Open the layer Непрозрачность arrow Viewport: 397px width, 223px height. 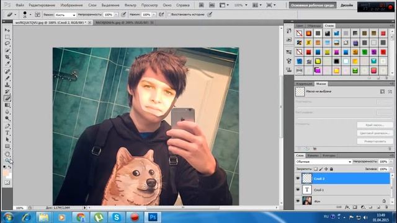[x=391, y=162]
